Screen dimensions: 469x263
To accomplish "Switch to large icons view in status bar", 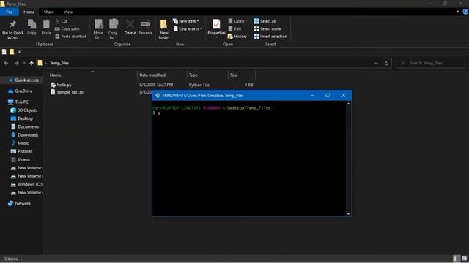I will click(464, 259).
